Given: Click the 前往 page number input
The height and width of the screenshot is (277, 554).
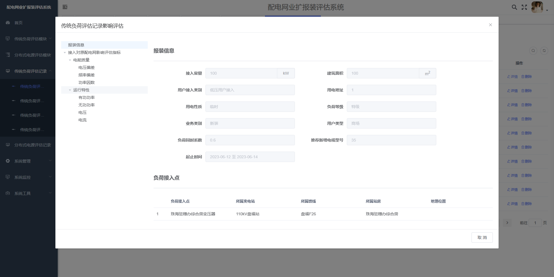Looking at the screenshot, I should [535, 223].
